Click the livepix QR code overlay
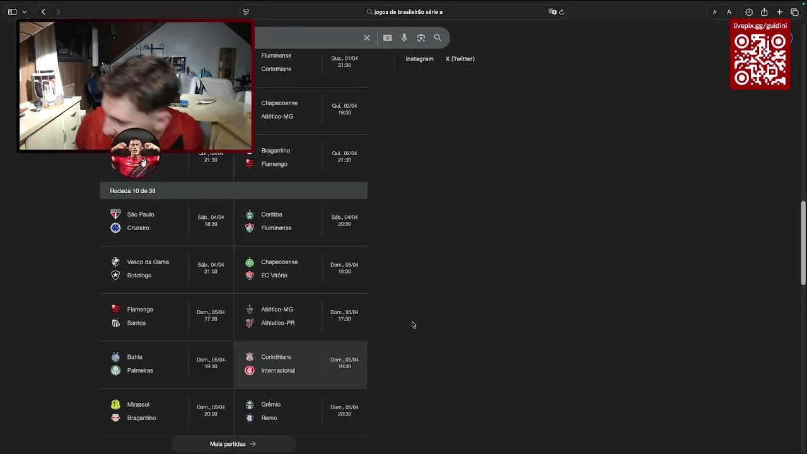Screen dimensions: 807x454 [760, 60]
